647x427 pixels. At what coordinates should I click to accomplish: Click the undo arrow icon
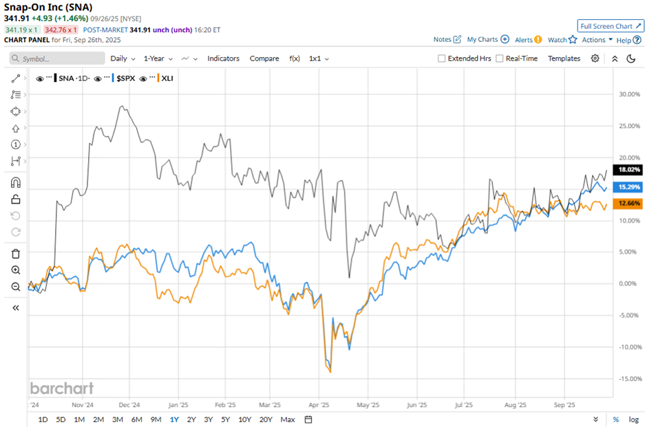click(15, 216)
